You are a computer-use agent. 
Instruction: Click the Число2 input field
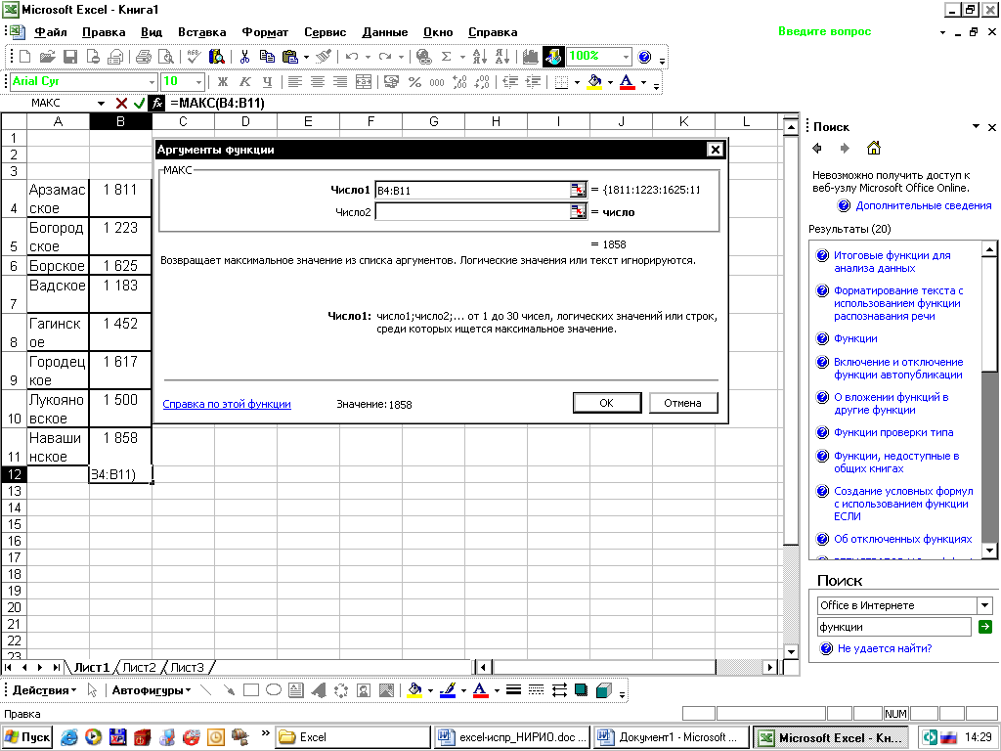472,211
